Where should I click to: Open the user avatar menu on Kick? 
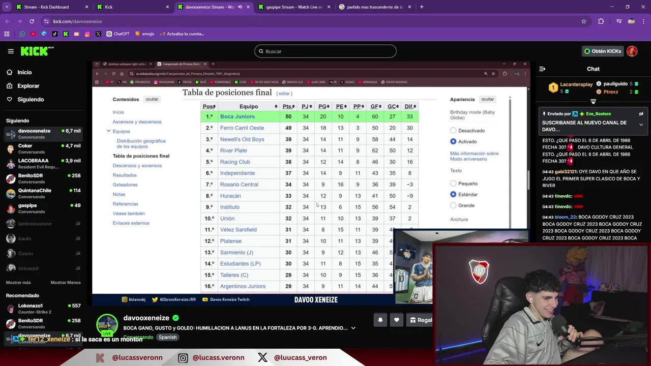coord(632,51)
